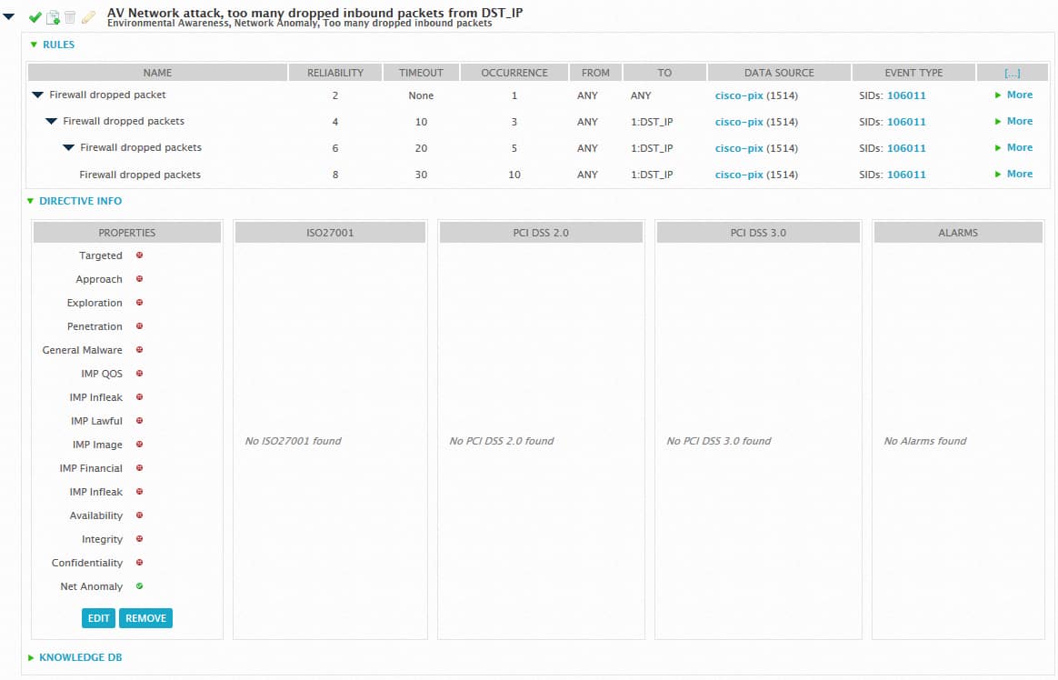This screenshot has width=1058, height=680.
Task: Click the red dot next to IMP Image
Action: [x=140, y=444]
